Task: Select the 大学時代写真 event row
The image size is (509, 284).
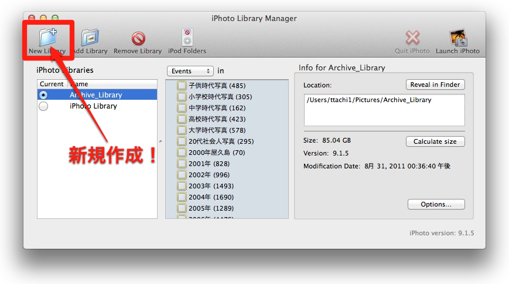Action: pyautogui.click(x=217, y=130)
